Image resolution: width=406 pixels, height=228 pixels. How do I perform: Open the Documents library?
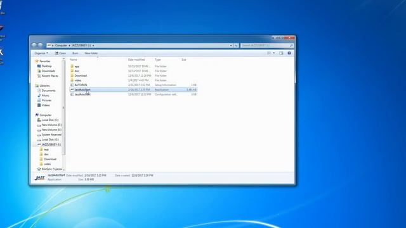48,91
